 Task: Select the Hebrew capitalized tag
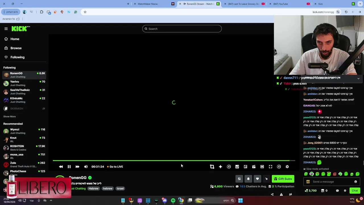pyautogui.click(x=93, y=188)
